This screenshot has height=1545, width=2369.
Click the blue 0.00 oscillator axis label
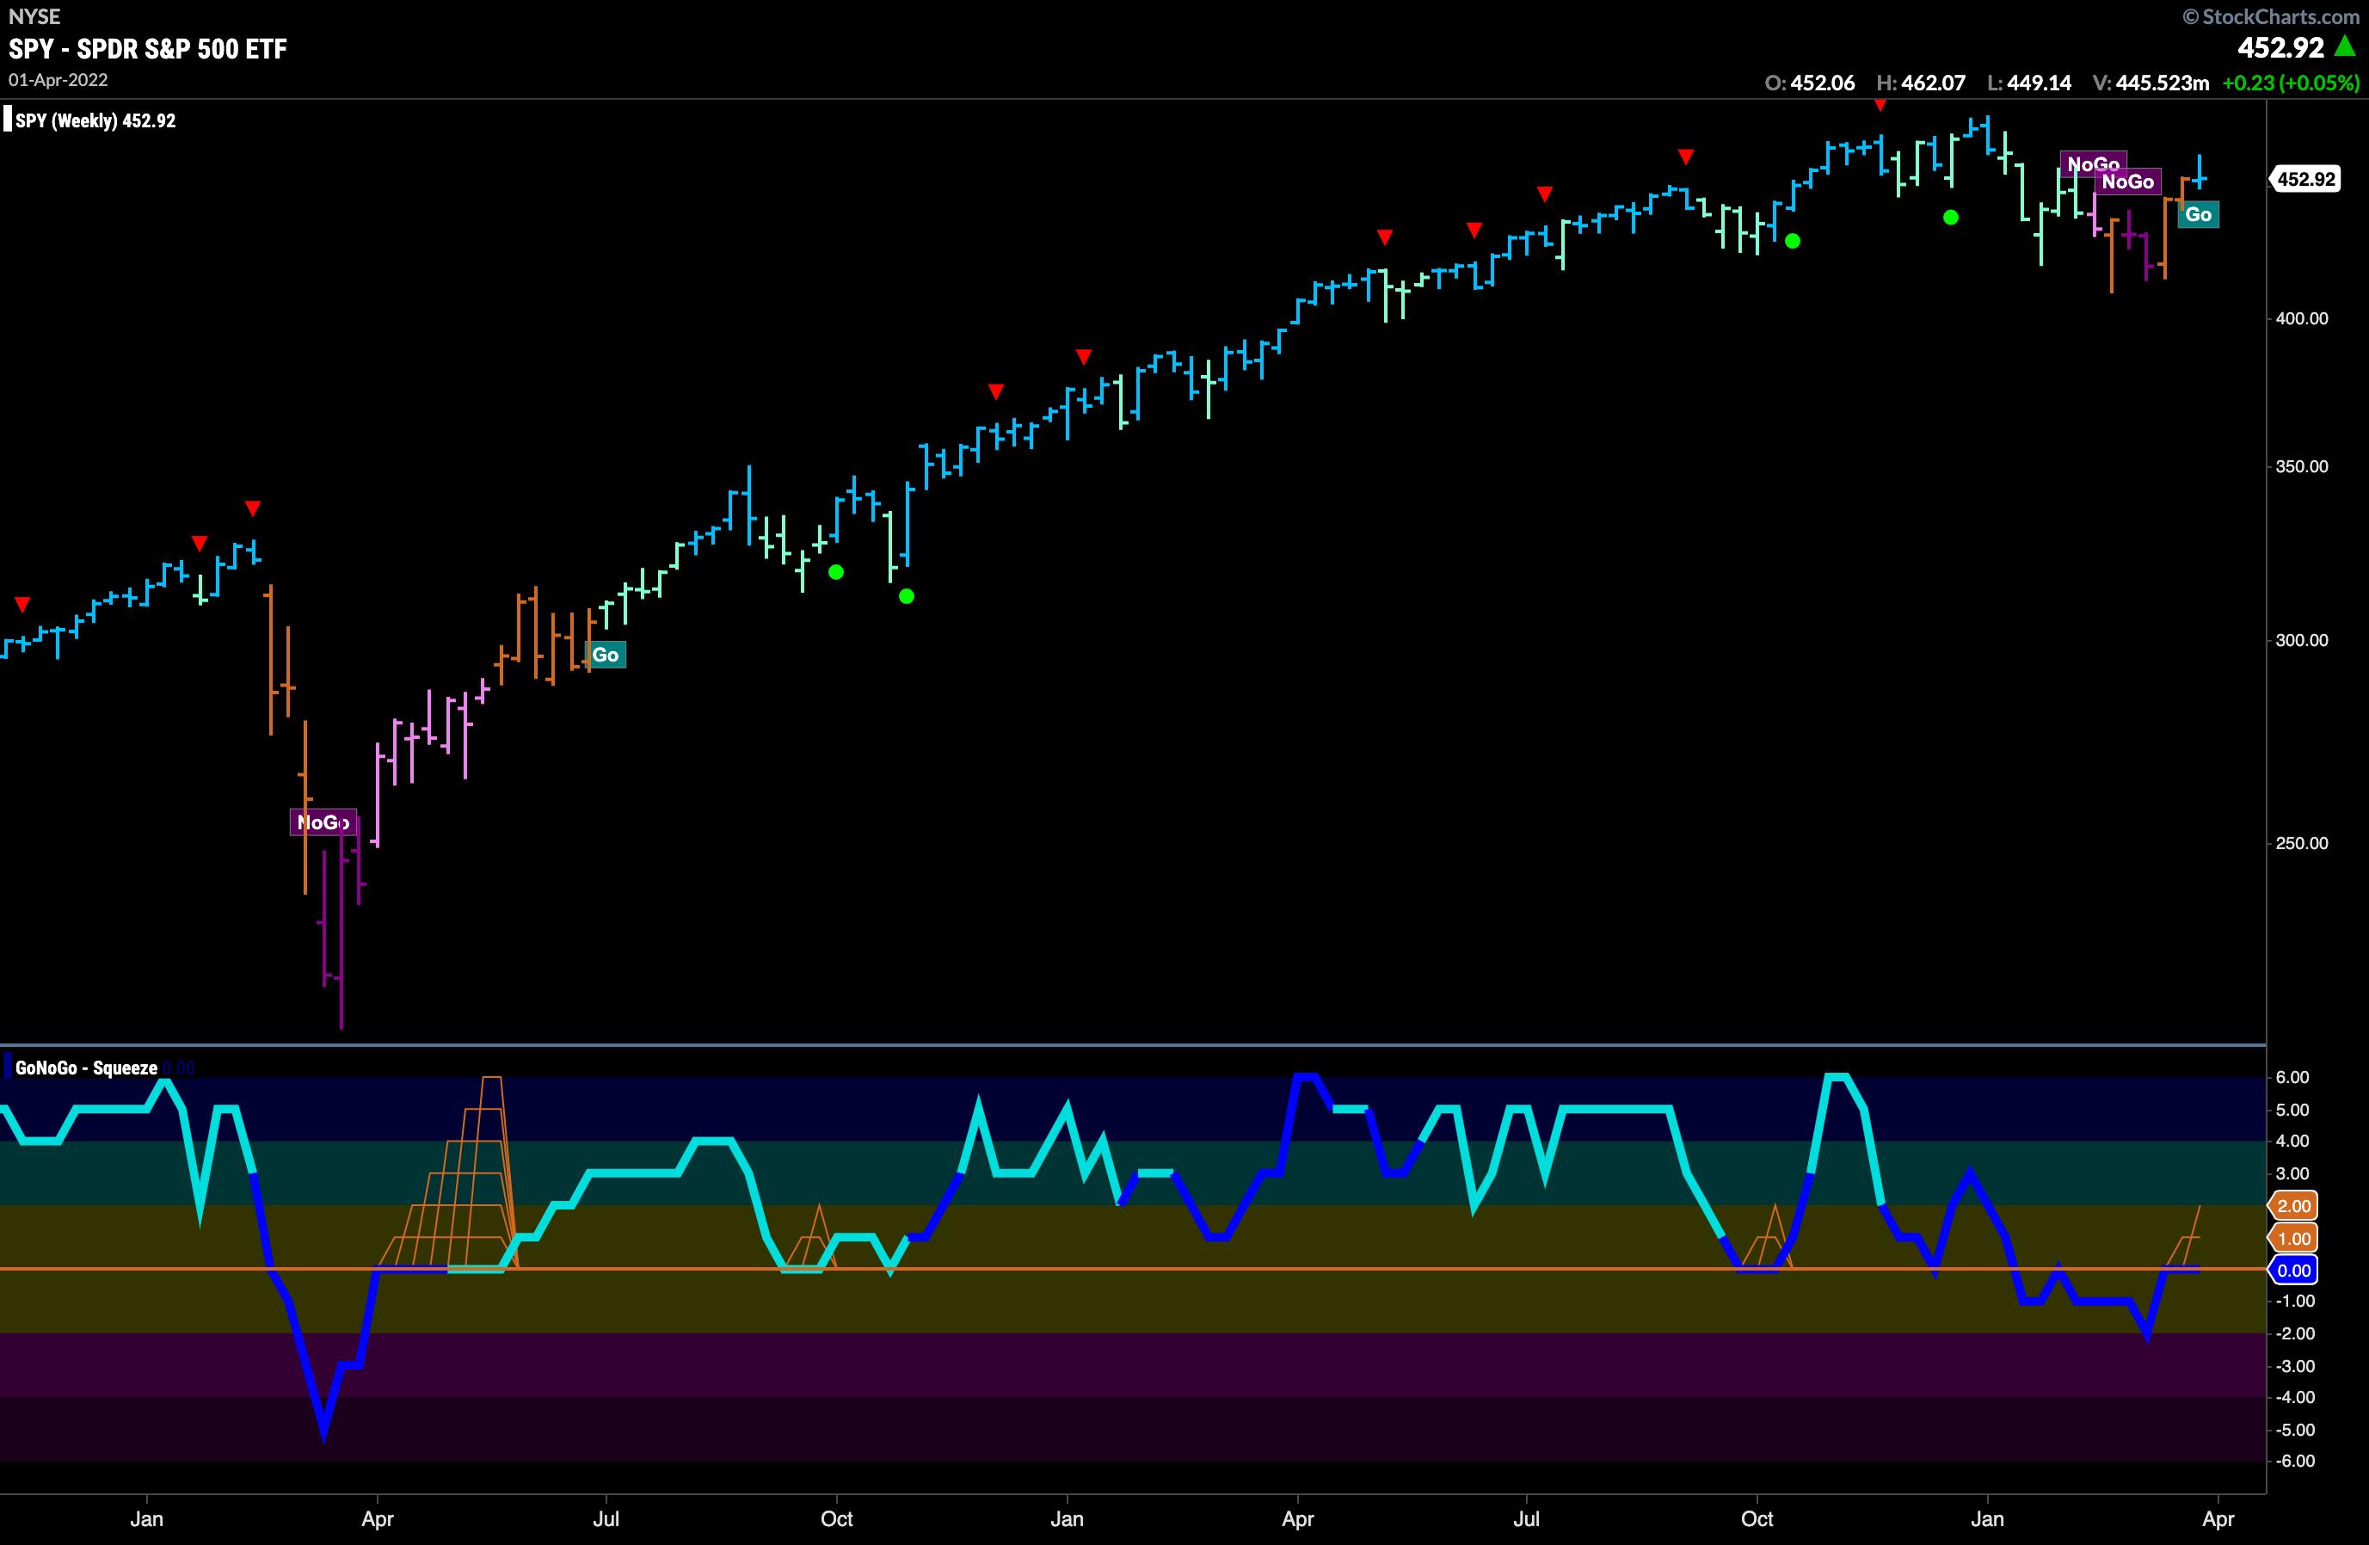pos(2293,1271)
